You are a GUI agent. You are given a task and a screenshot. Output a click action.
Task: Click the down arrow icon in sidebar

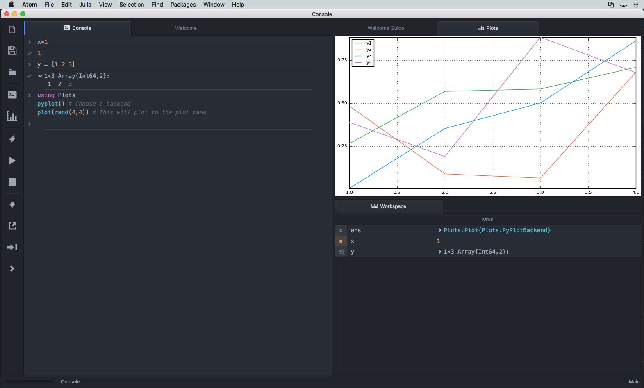point(12,204)
